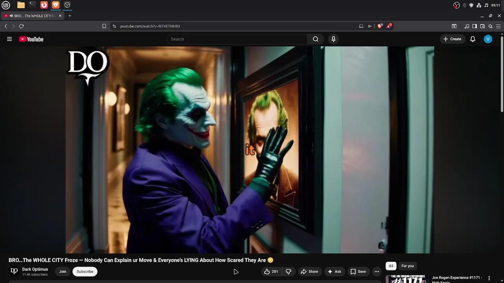Dislike this video

tap(289, 272)
